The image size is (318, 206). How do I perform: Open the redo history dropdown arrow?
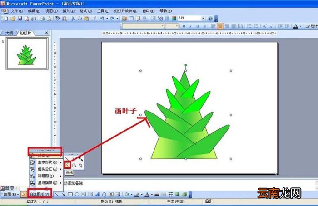[117, 19]
